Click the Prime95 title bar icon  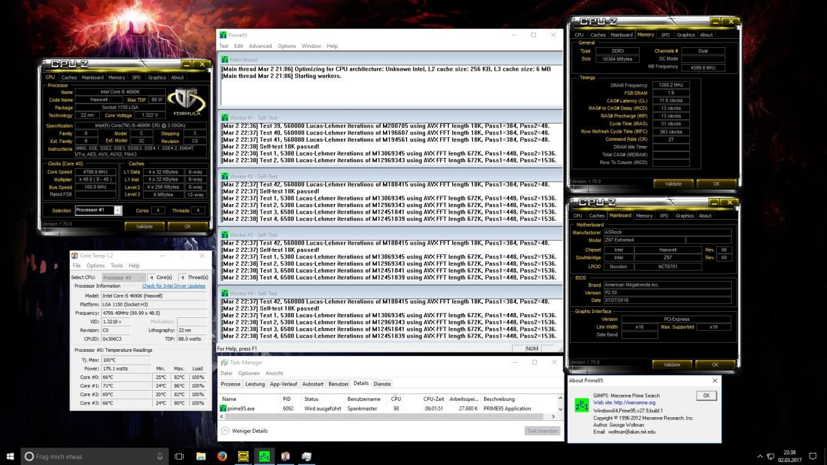[223, 35]
